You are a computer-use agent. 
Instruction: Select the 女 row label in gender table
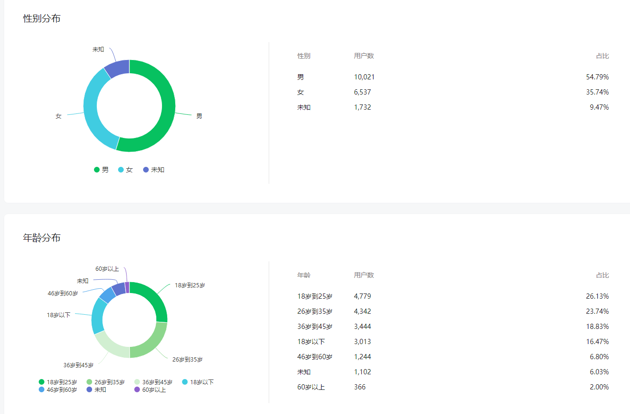[x=300, y=92]
